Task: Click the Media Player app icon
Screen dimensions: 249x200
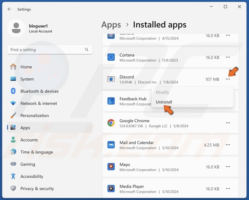Action: [111, 188]
